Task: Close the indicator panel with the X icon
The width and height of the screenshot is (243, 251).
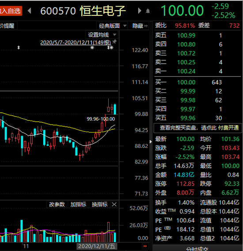Action: click(114, 204)
